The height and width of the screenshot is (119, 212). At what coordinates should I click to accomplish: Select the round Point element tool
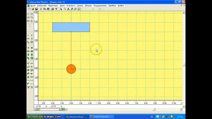[x=28, y=35]
